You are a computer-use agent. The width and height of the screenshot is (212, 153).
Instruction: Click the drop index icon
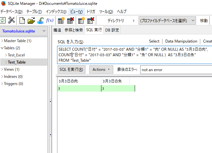click(91, 20)
